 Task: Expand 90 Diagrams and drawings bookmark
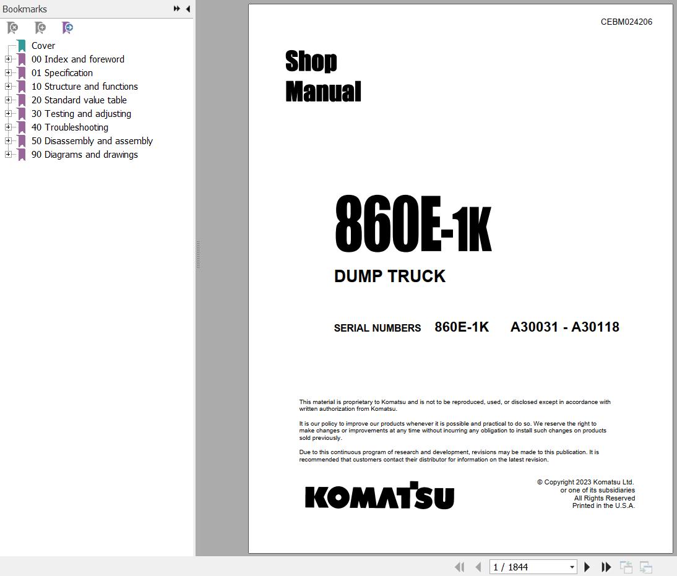pyautogui.click(x=8, y=154)
